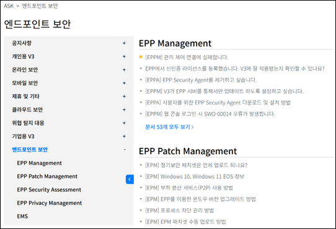The width and height of the screenshot is (336, 229).
Task: Go to ASK in the breadcrumb
Action: tap(9, 6)
